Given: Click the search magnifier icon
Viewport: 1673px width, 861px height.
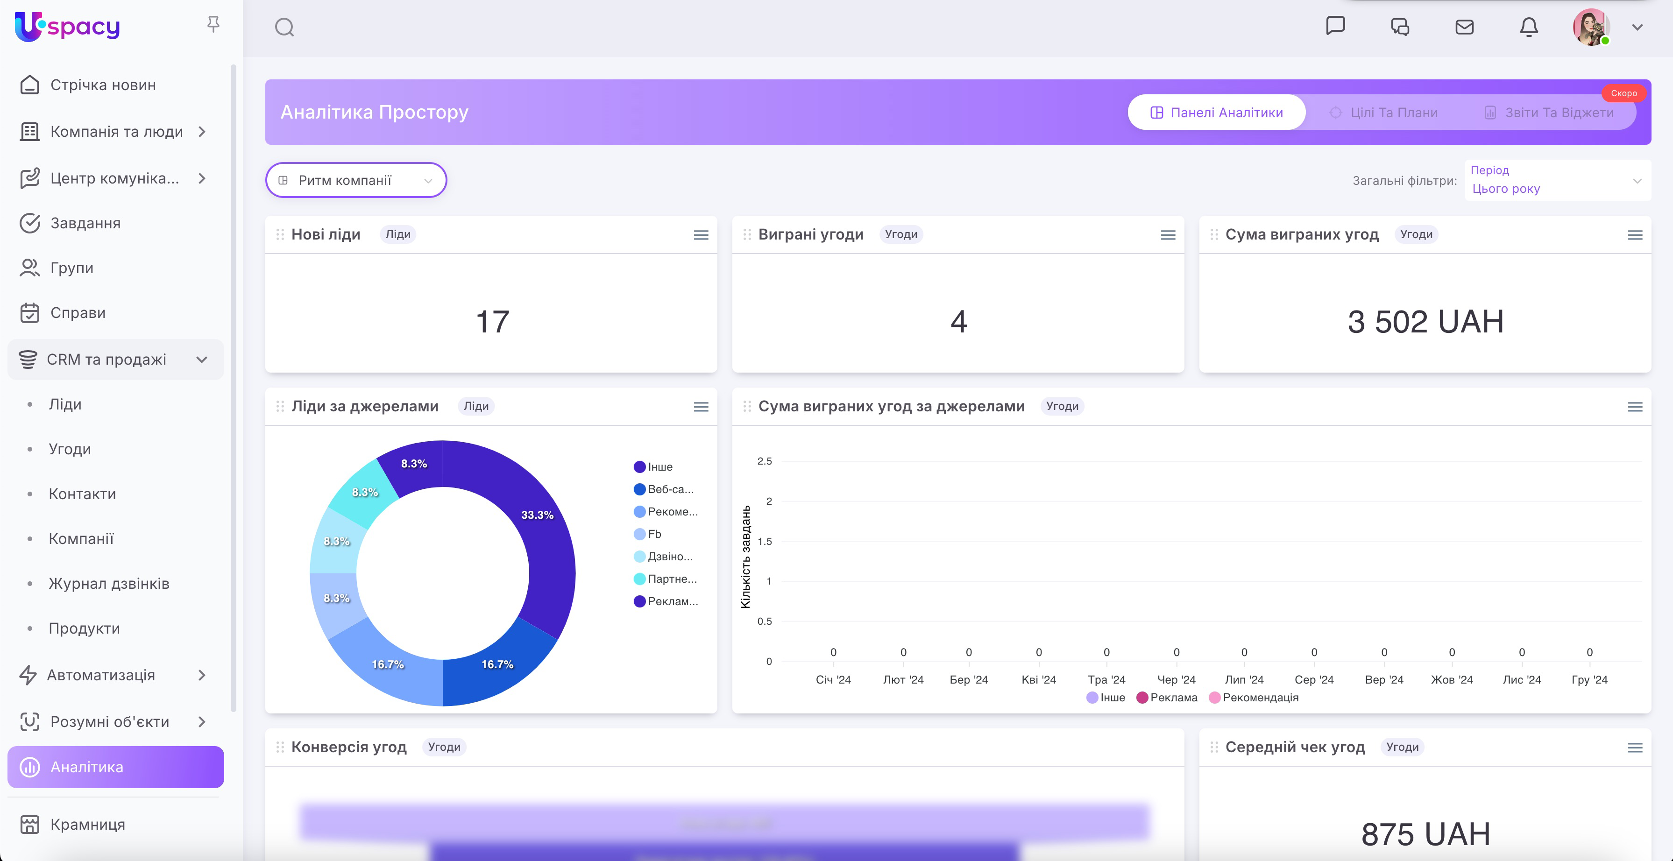Looking at the screenshot, I should (x=284, y=27).
